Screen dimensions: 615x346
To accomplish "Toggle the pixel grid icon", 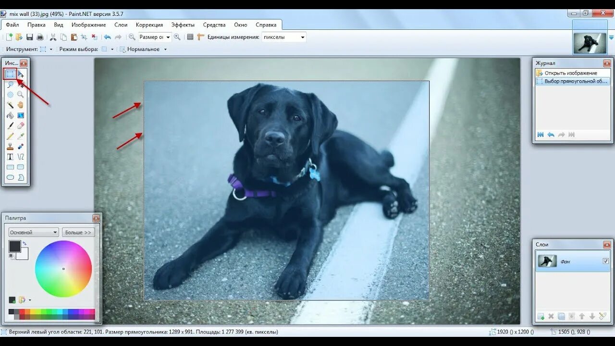I will click(190, 37).
